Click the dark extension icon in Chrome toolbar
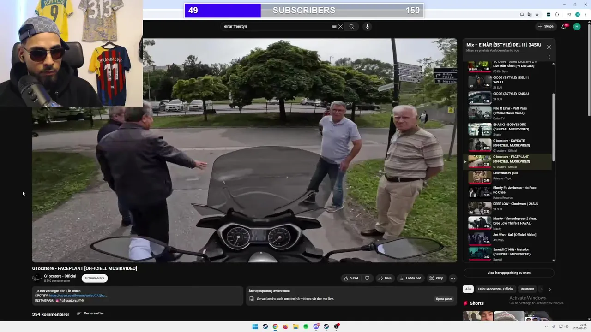 (x=549, y=14)
